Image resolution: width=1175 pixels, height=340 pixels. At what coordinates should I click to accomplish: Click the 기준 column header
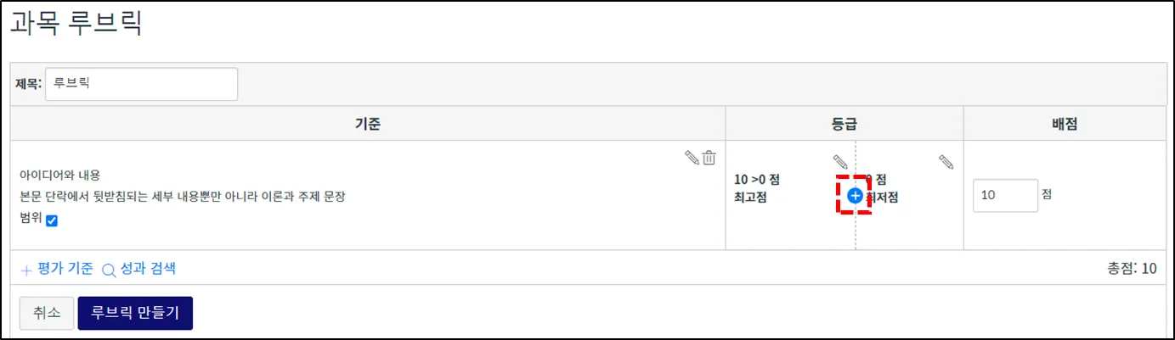(x=367, y=124)
